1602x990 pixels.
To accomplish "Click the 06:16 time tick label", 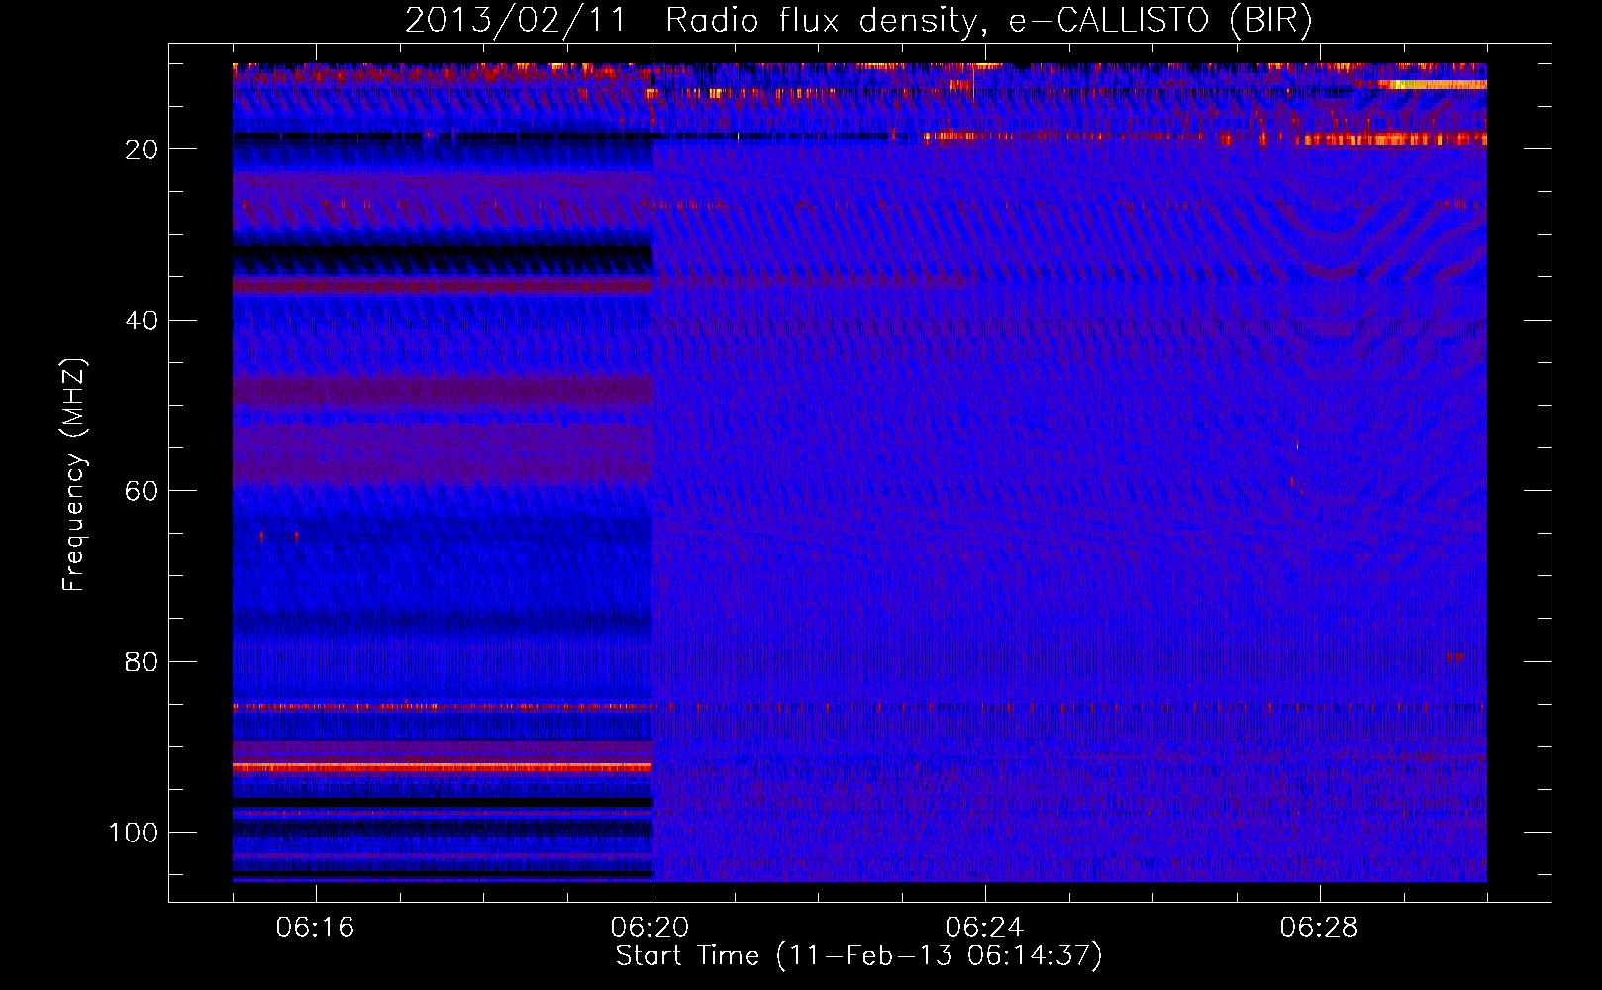I will (x=315, y=928).
